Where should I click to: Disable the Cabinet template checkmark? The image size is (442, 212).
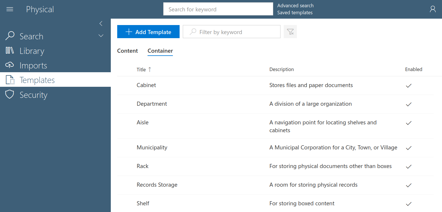click(408, 86)
